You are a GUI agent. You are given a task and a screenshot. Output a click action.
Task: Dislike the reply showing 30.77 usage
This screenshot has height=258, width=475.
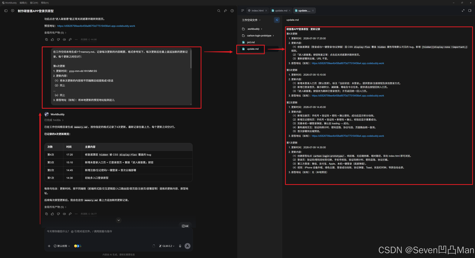[x=58, y=214]
